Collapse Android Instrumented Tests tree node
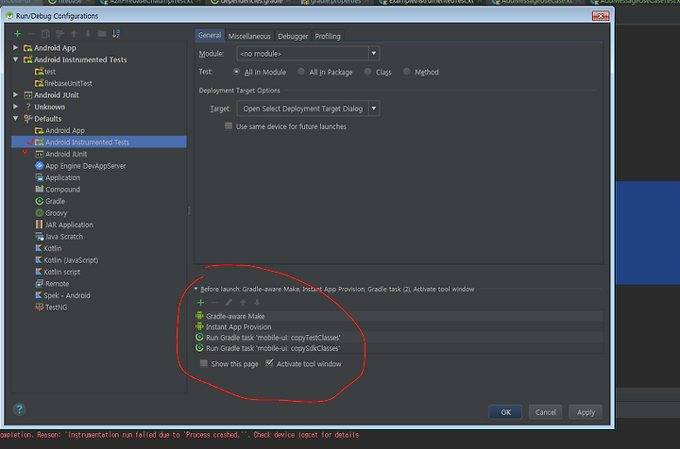This screenshot has height=449, width=680. click(x=16, y=59)
